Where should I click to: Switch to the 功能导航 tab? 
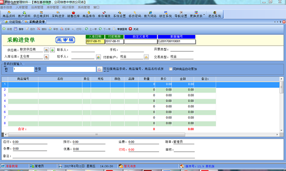tap(13, 22)
